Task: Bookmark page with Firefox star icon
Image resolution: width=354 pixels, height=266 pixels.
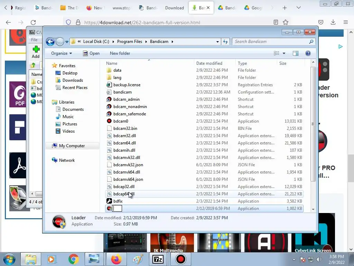Action: pos(286,22)
